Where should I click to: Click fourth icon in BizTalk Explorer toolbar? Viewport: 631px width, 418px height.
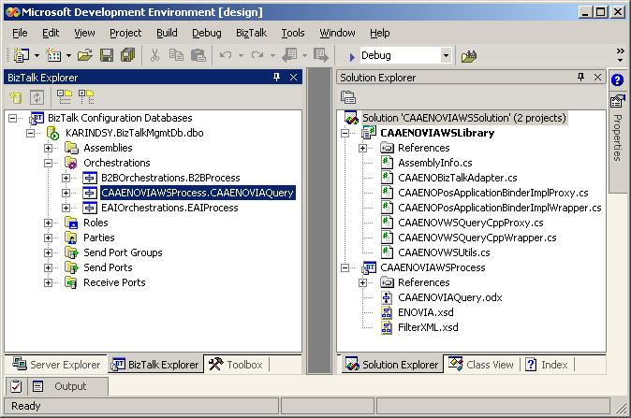point(86,97)
